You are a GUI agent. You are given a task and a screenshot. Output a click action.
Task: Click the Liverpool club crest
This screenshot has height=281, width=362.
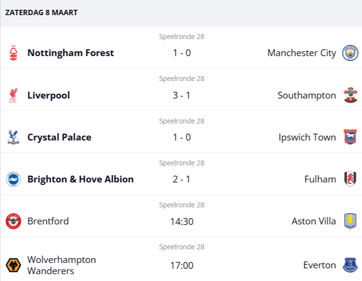[x=14, y=95]
